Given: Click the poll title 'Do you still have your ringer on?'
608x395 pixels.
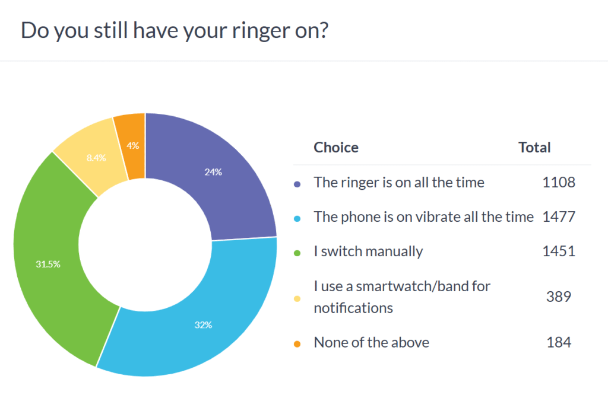Looking at the screenshot, I should 175,30.
